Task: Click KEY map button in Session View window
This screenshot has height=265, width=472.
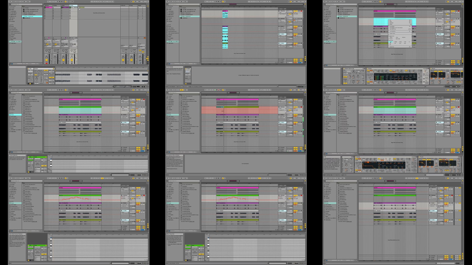Action: pos(136,2)
